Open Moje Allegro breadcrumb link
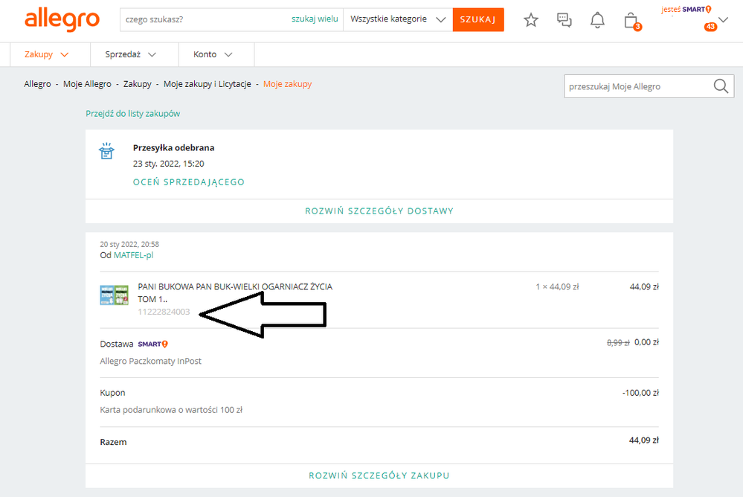 [x=87, y=84]
